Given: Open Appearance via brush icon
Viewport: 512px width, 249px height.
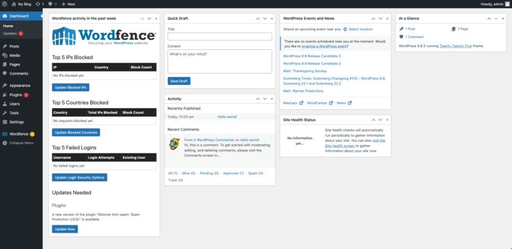Looking at the screenshot, I should (5, 86).
